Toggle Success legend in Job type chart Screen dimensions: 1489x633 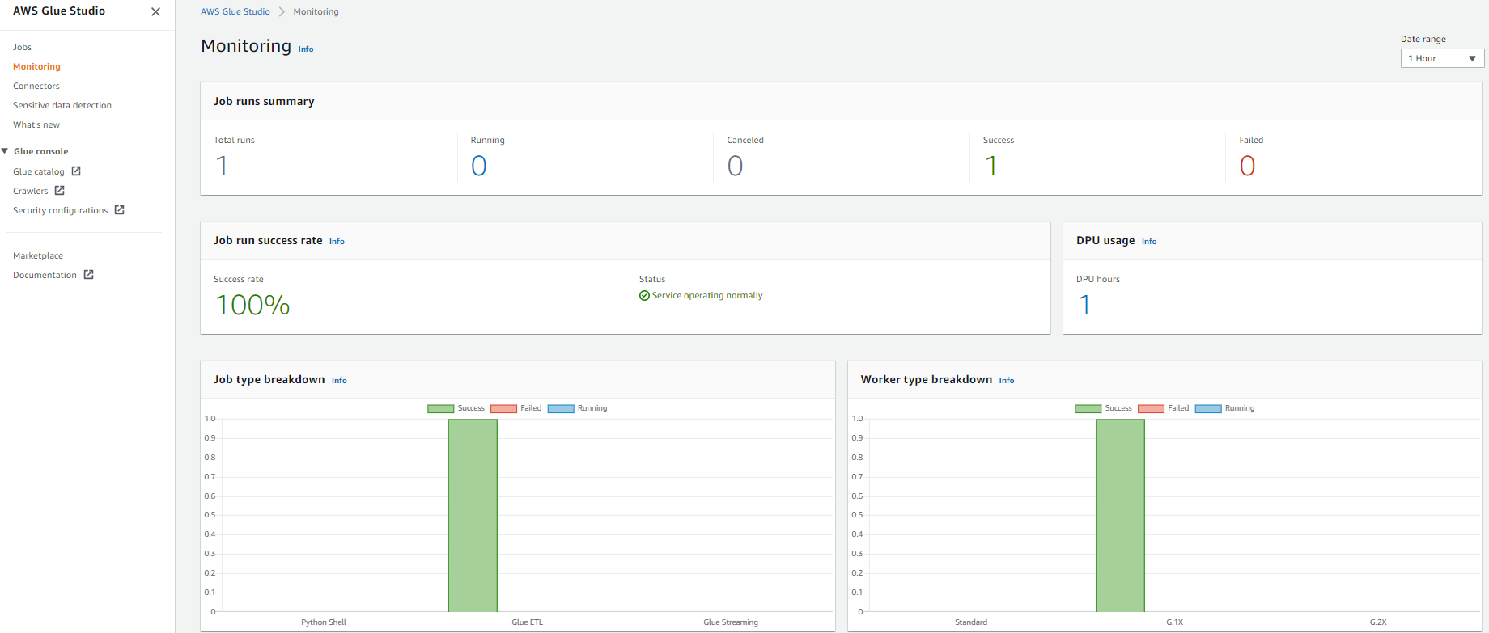(x=456, y=408)
